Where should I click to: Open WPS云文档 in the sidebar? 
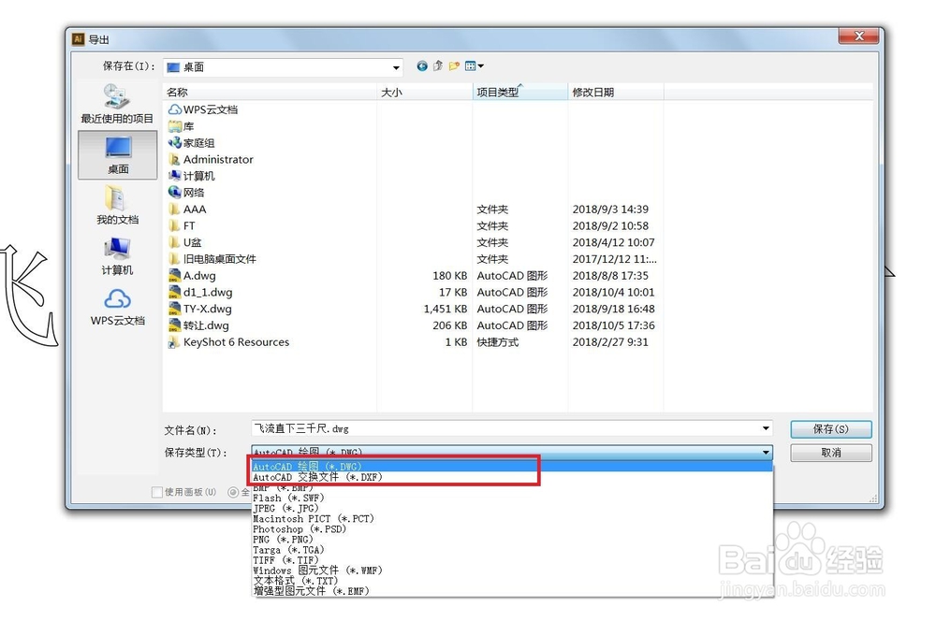[x=118, y=307]
